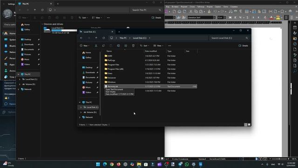Expand Network node in front window sidebar

80,117
